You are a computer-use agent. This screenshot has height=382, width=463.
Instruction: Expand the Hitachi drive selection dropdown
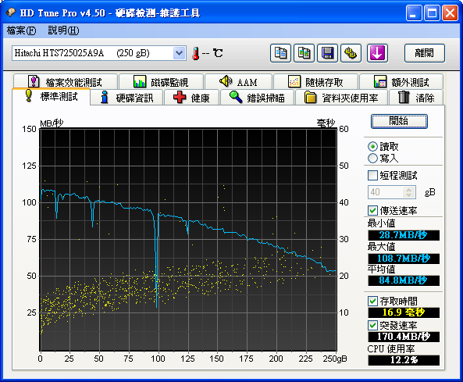pyautogui.click(x=180, y=53)
